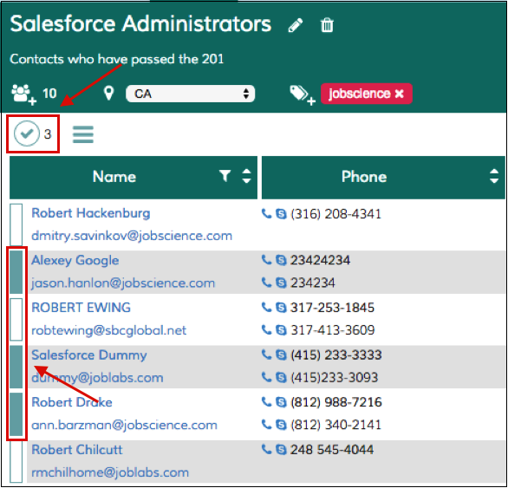Email rmchilhome@joblabs.com
The image size is (508, 488).
pyautogui.click(x=110, y=472)
